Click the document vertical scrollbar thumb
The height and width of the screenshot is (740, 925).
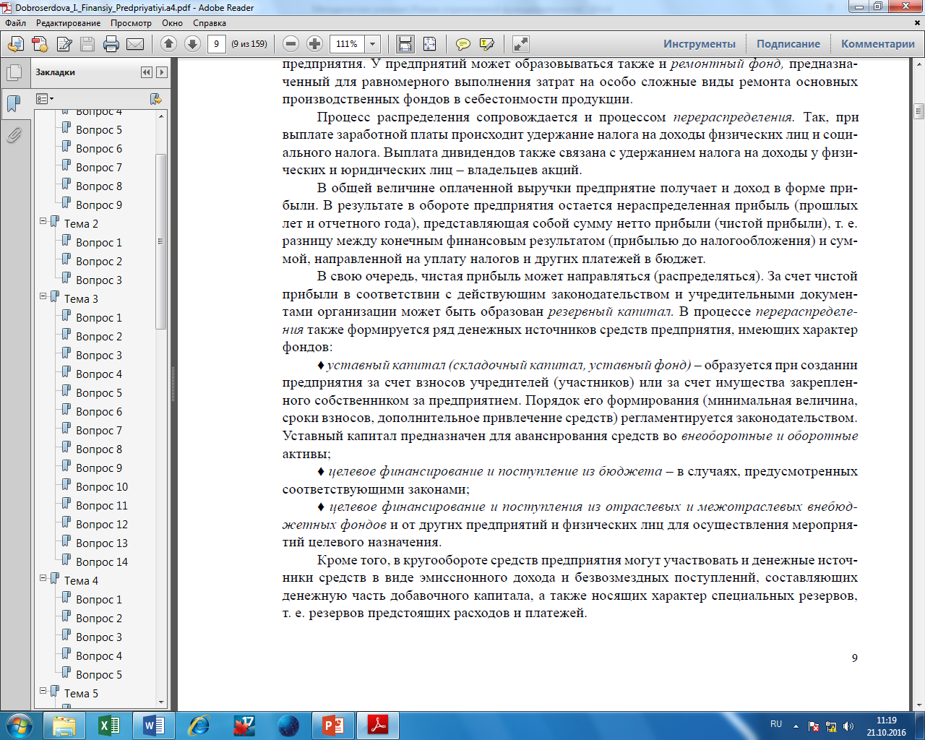(x=918, y=111)
